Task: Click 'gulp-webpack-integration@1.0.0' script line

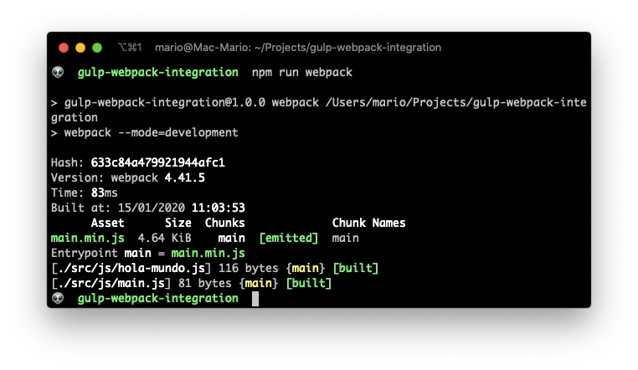Action: click(x=165, y=102)
